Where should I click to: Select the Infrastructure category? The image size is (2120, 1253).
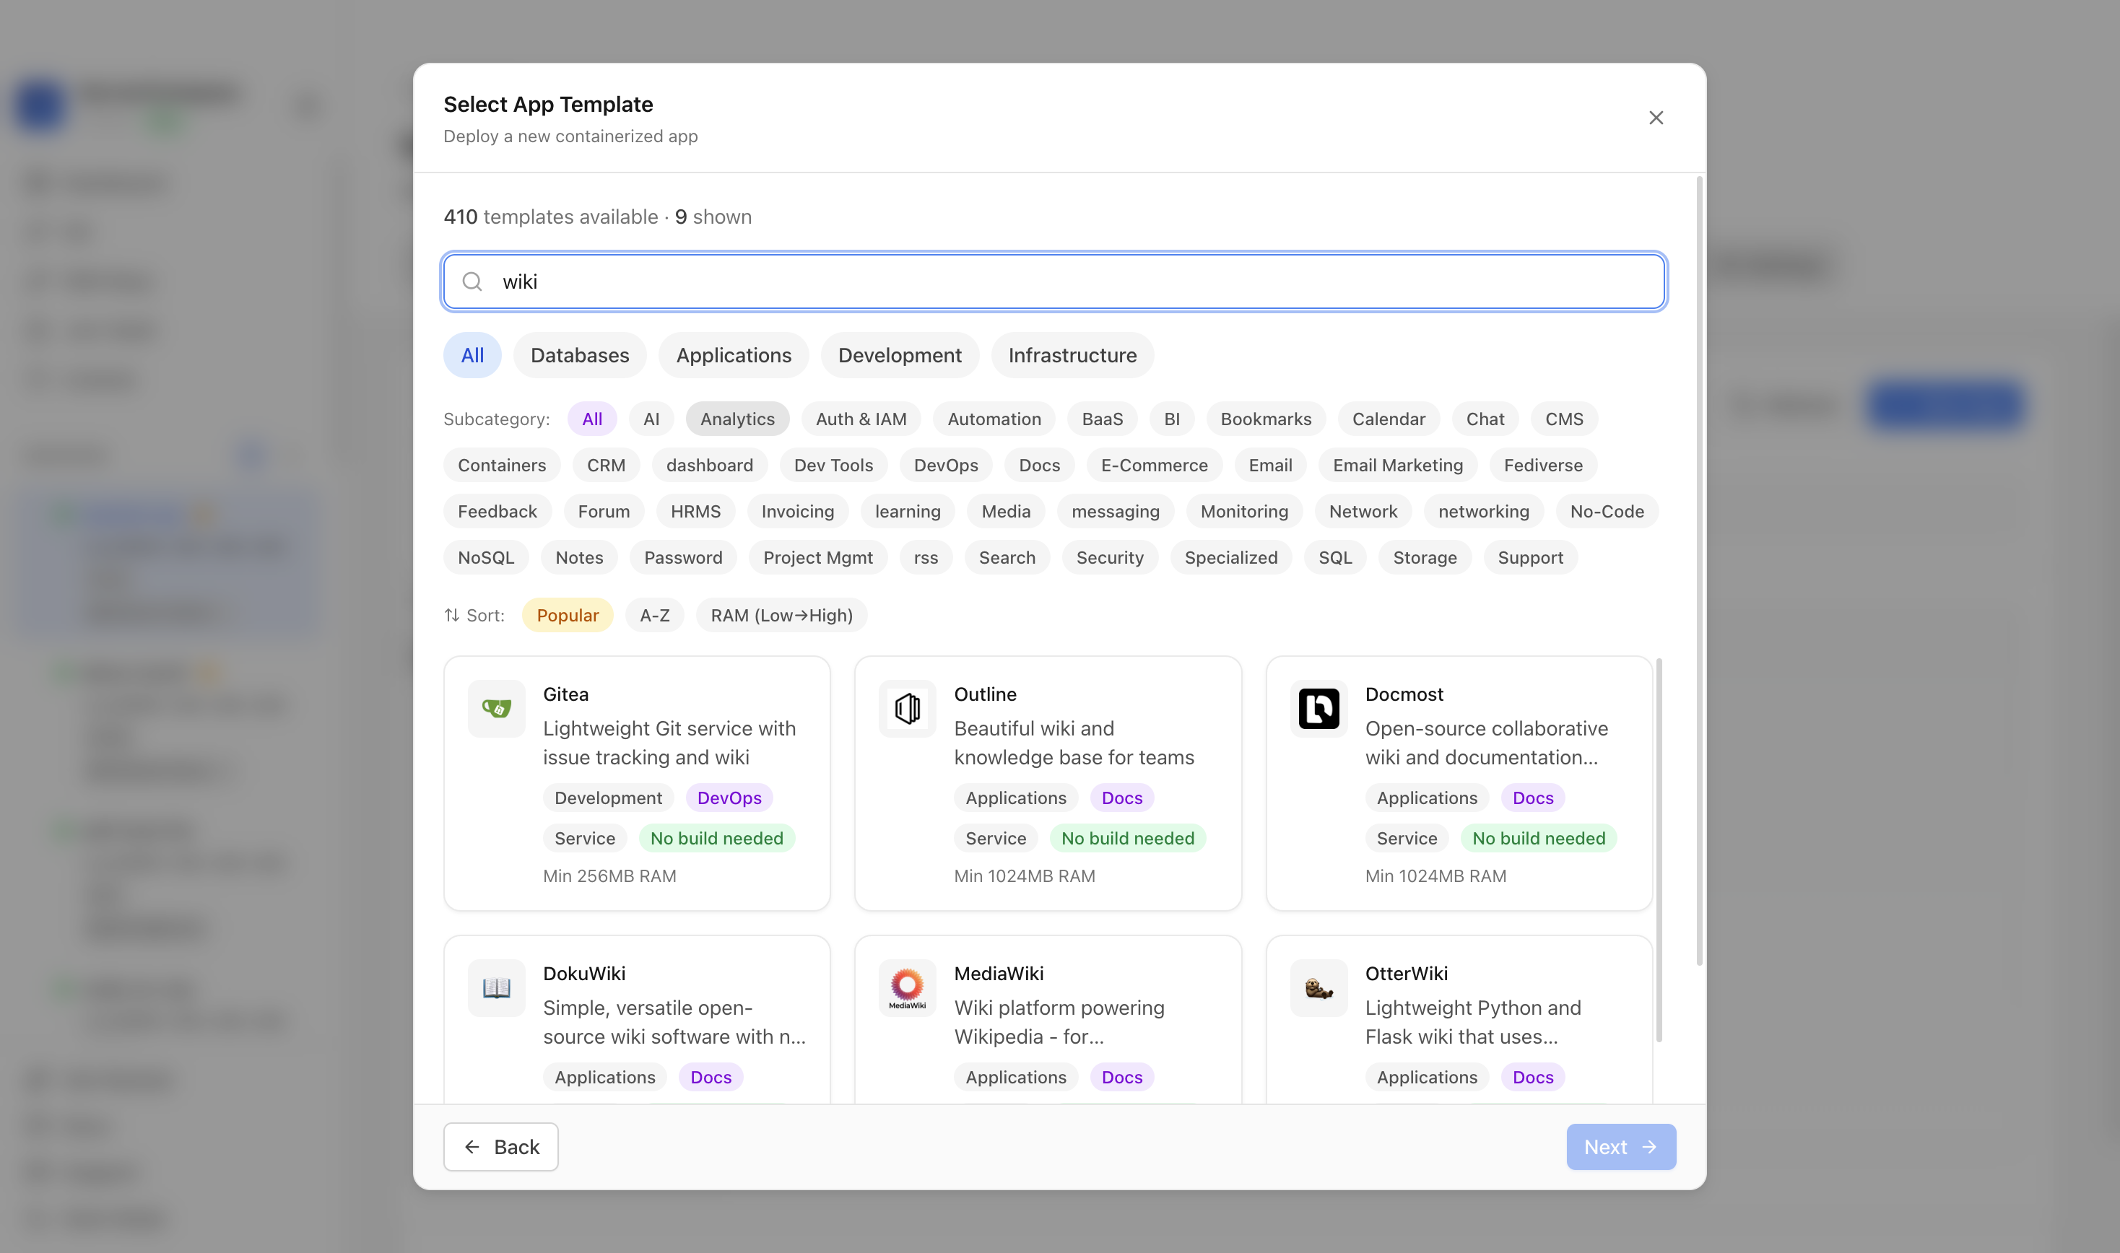(1072, 355)
